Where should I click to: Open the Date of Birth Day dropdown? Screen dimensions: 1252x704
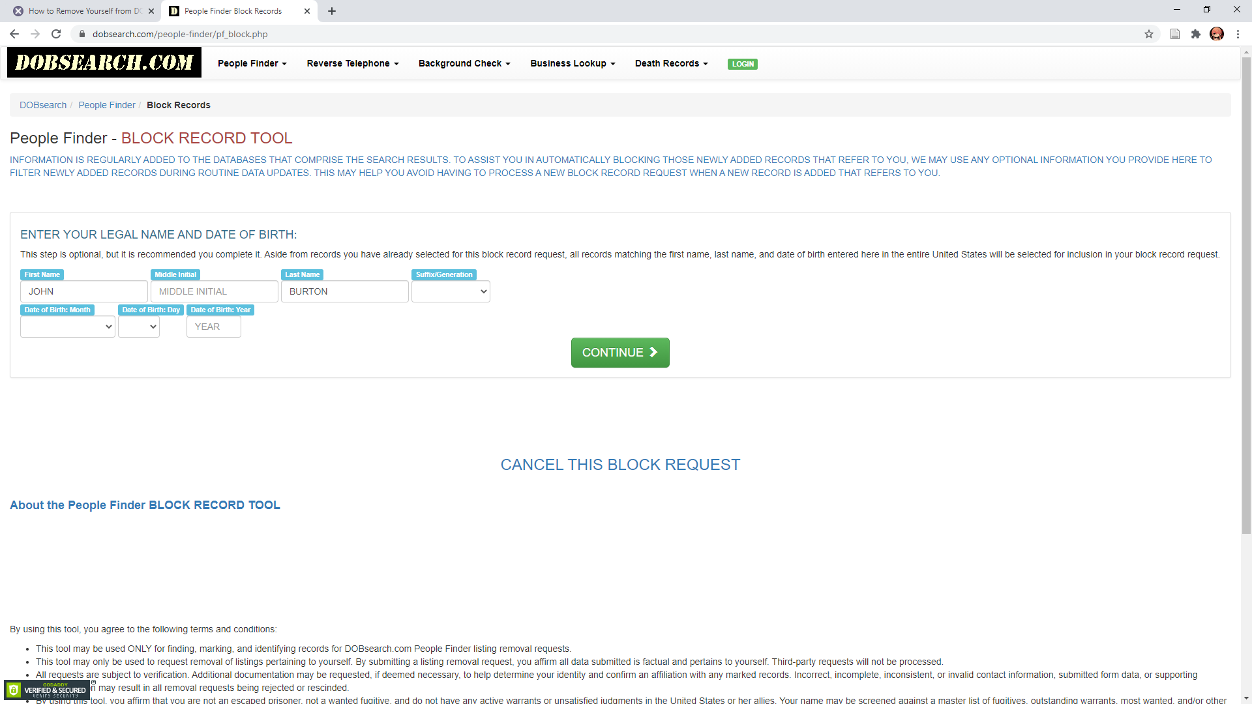point(139,327)
